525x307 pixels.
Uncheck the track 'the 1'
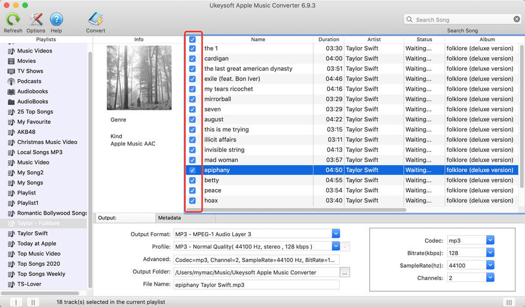coord(192,48)
